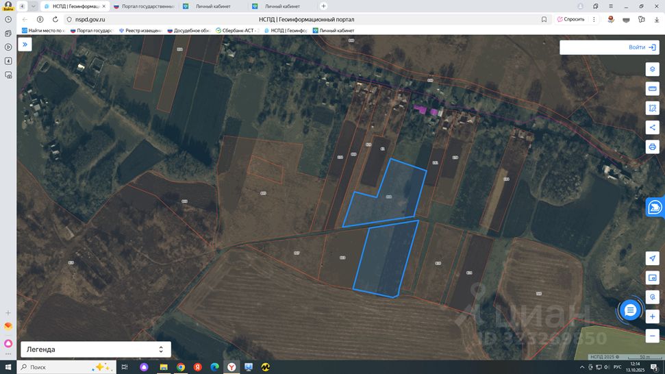Open the overview map window icon
This screenshot has height=374, width=665.
[x=652, y=277]
